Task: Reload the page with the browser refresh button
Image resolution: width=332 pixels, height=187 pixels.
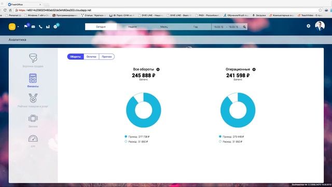Action: [5, 10]
